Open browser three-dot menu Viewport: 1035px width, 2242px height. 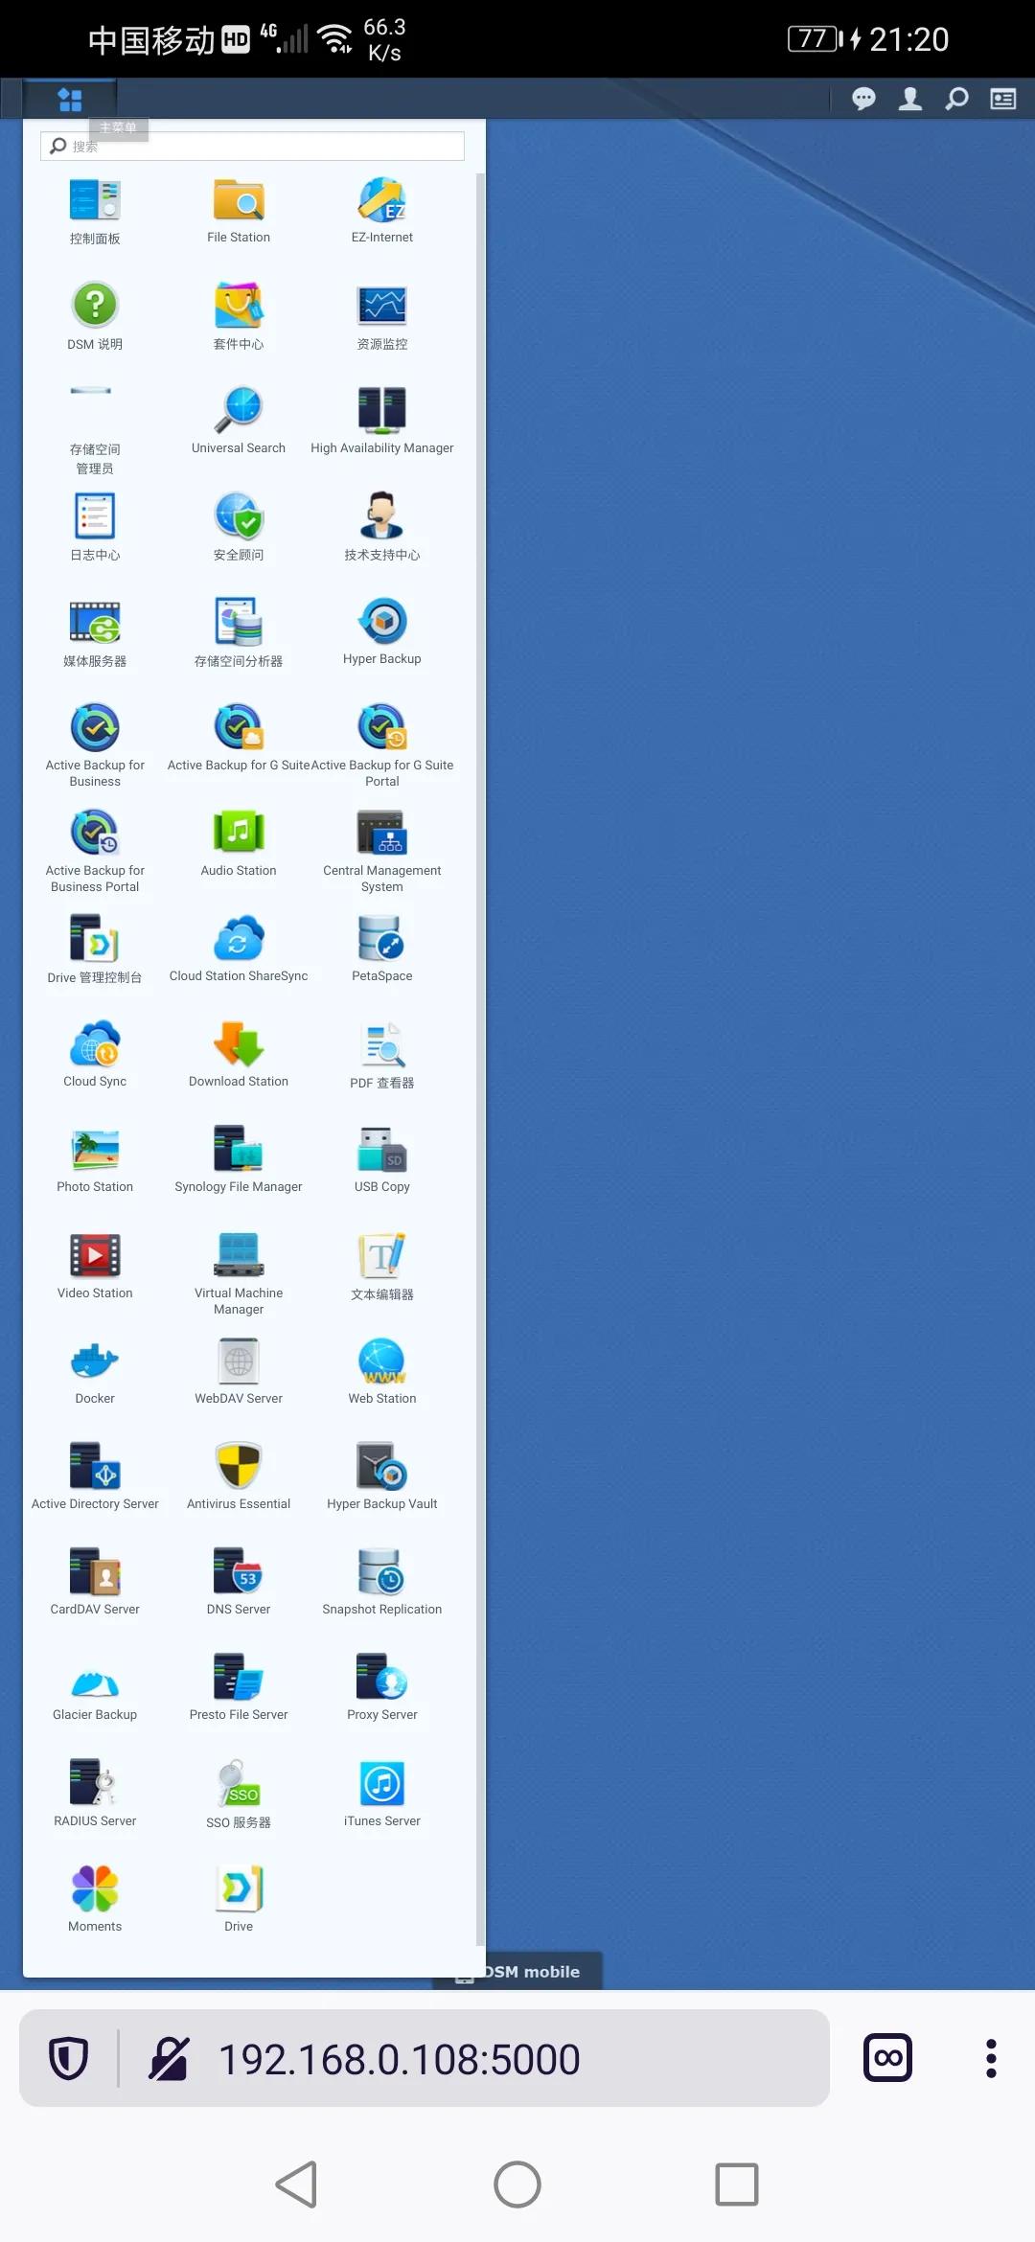click(991, 2058)
